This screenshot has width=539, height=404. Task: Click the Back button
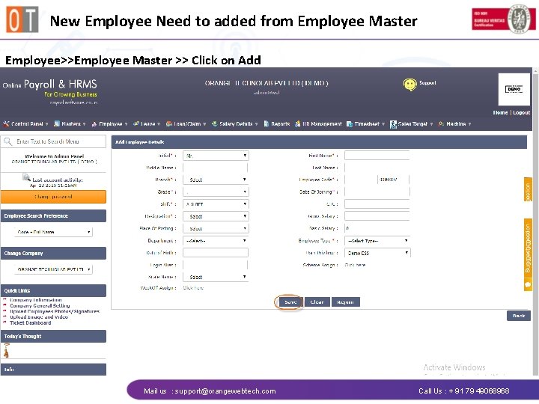click(x=518, y=316)
